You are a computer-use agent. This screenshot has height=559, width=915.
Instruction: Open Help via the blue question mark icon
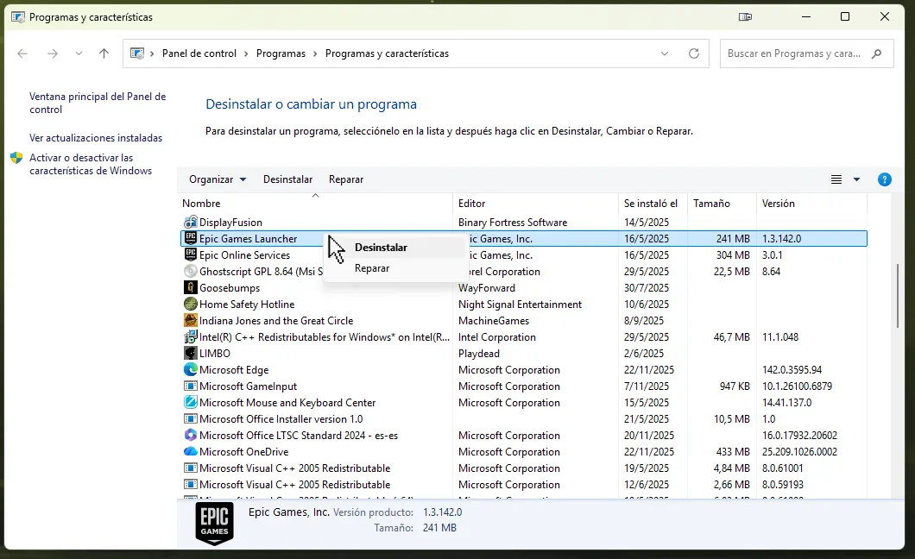(884, 179)
